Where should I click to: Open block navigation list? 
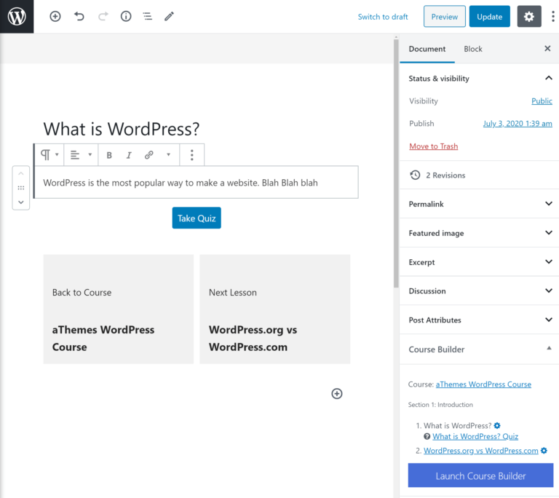[x=147, y=17]
